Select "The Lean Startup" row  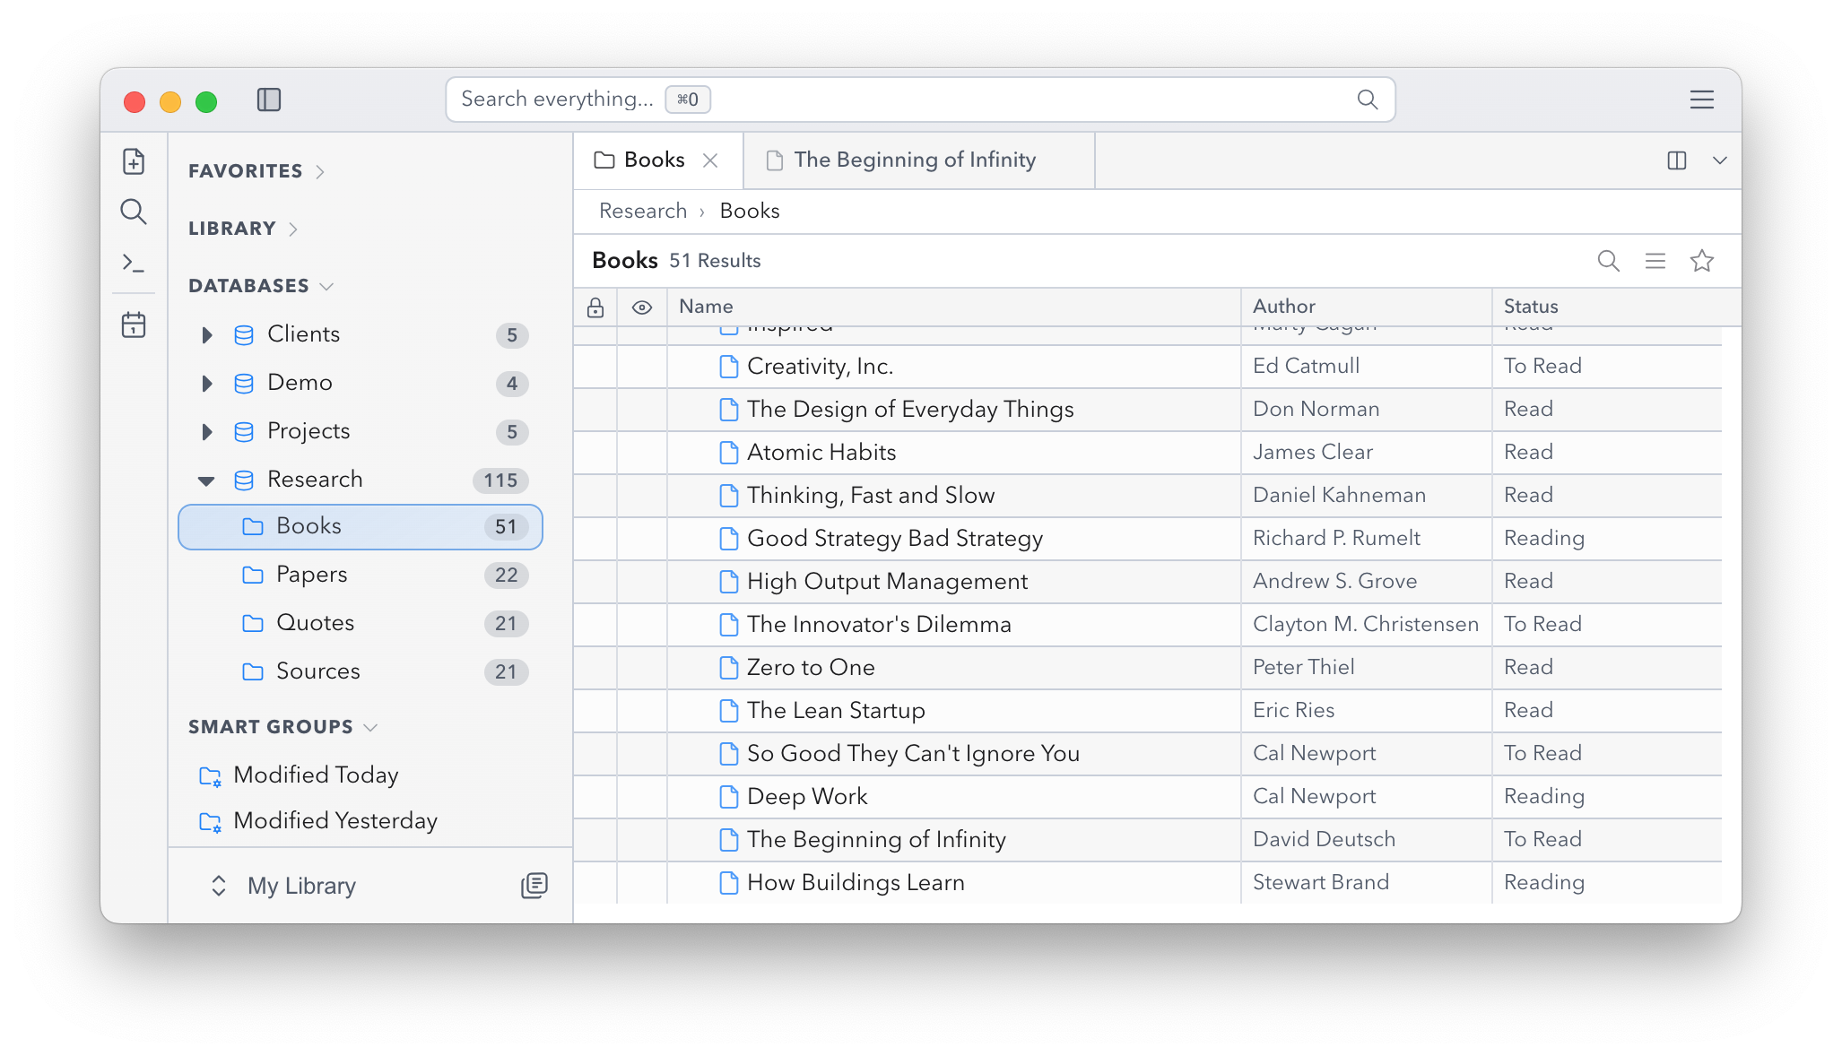pyautogui.click(x=1148, y=711)
